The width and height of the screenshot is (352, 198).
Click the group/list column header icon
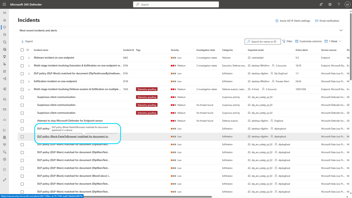(27, 50)
